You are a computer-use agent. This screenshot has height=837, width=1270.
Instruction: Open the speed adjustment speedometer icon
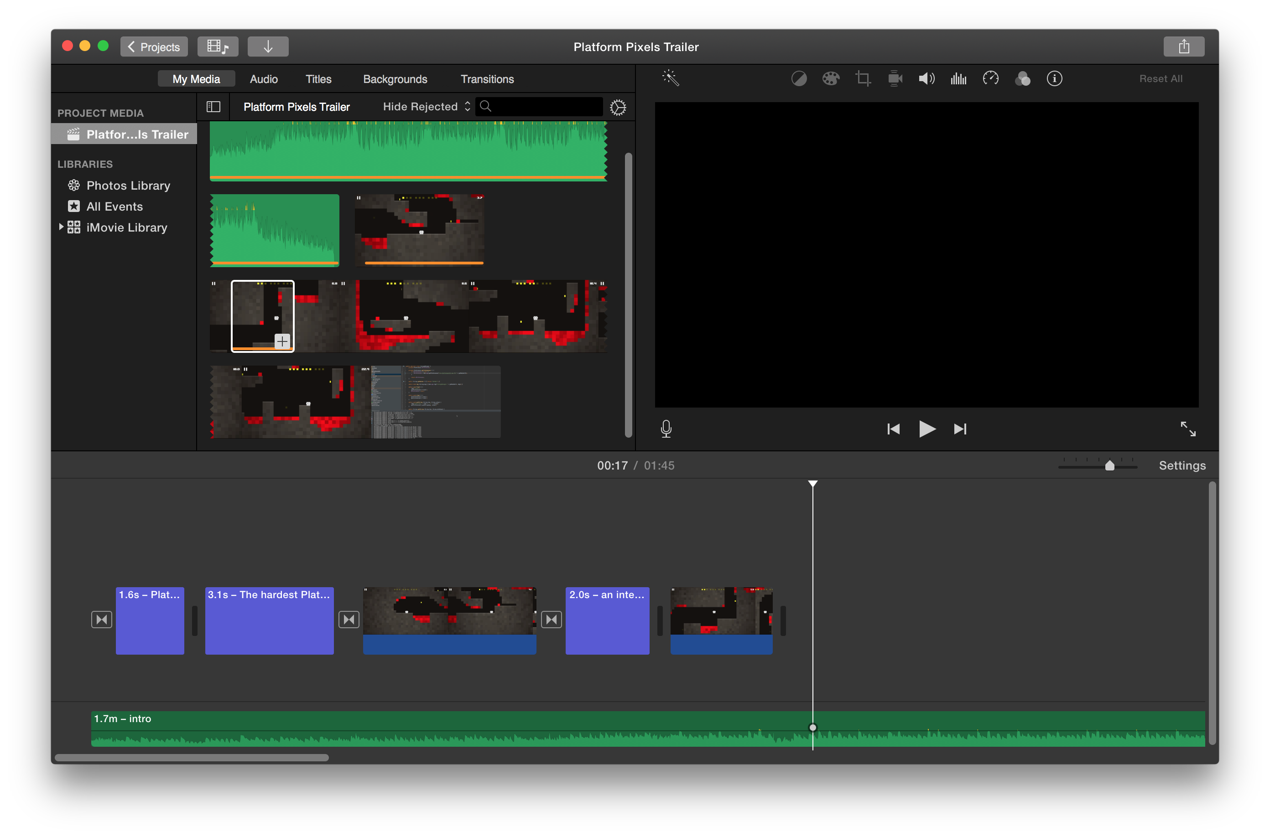pos(991,79)
